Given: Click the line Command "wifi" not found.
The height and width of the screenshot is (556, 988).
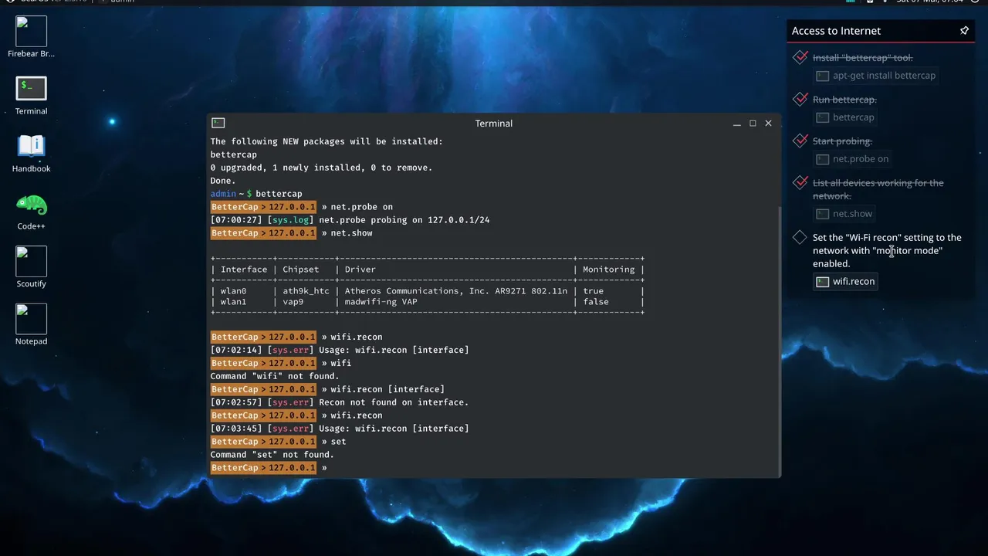Looking at the screenshot, I should [275, 376].
